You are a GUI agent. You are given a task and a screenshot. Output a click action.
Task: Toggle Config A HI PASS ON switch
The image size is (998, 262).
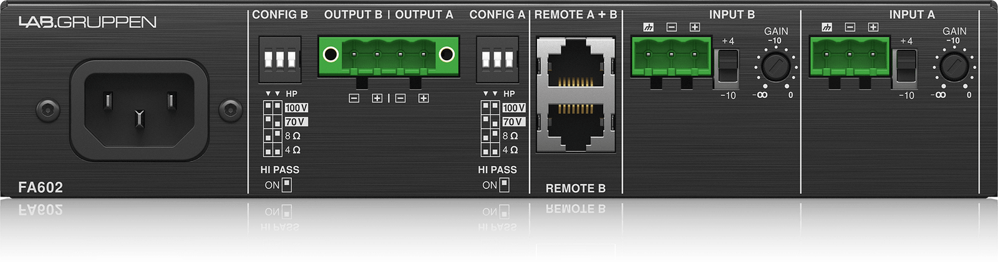click(x=504, y=185)
